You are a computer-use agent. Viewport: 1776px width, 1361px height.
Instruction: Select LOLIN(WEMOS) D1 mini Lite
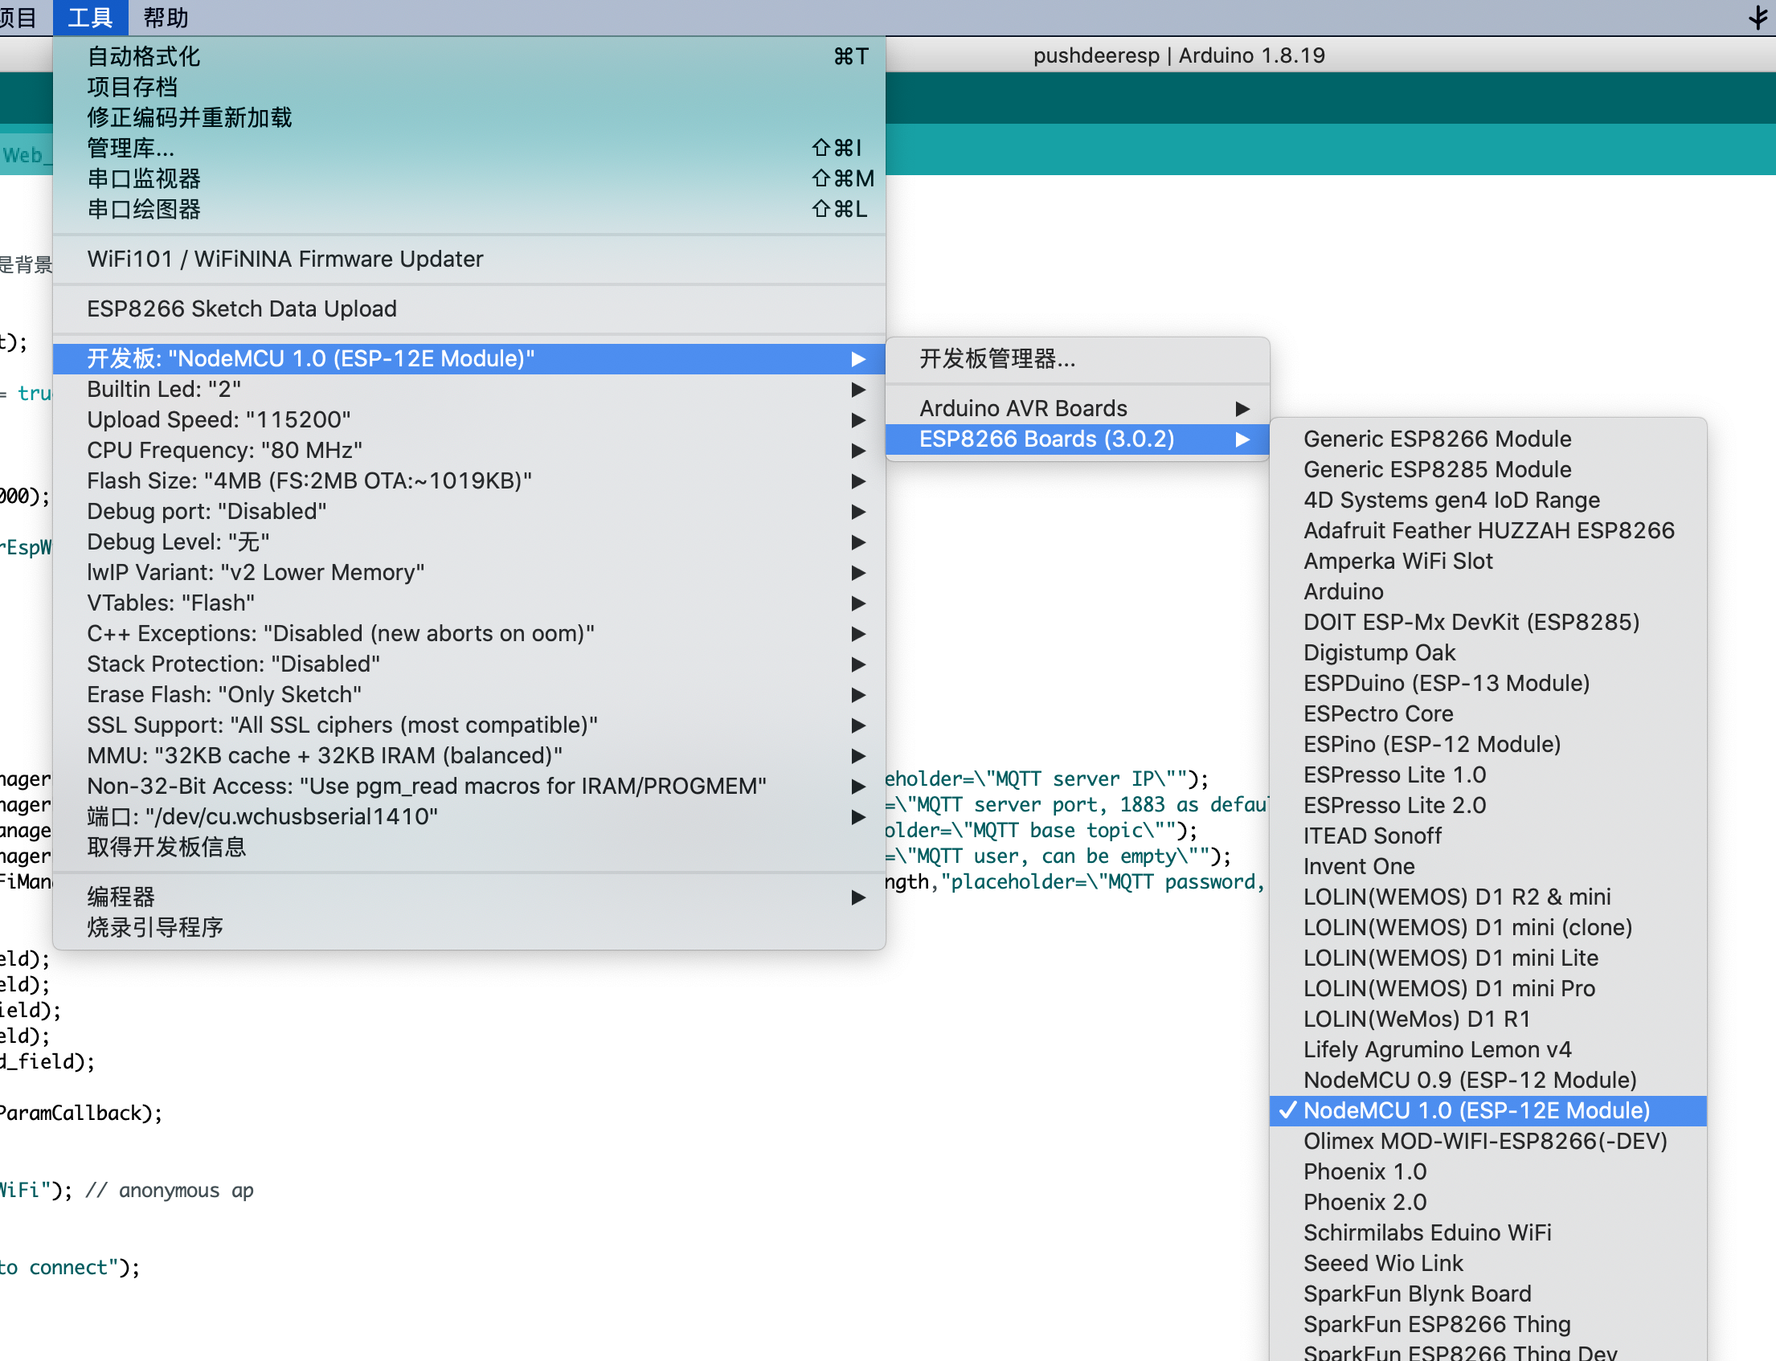click(1488, 958)
